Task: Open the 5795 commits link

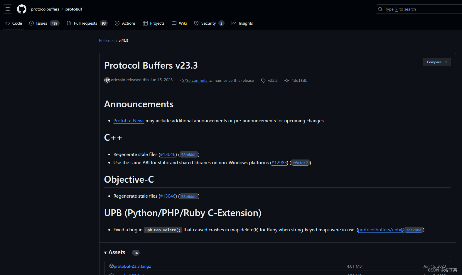Action: pyautogui.click(x=195, y=80)
